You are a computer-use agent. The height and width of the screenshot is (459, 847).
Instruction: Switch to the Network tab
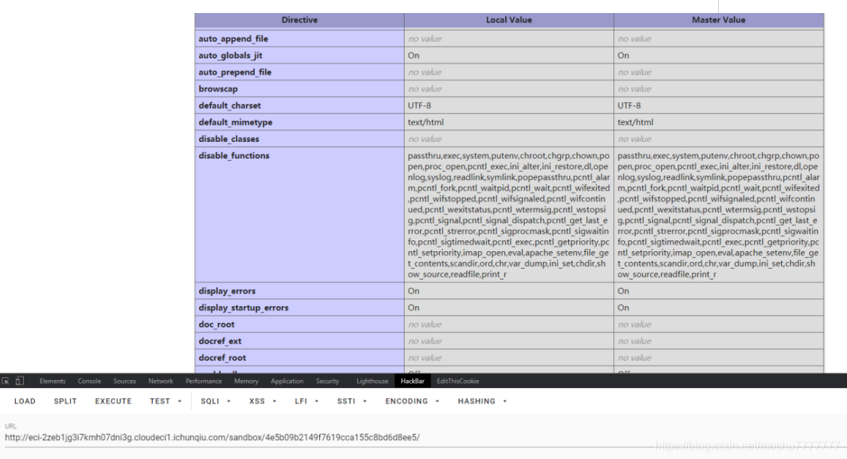point(161,382)
